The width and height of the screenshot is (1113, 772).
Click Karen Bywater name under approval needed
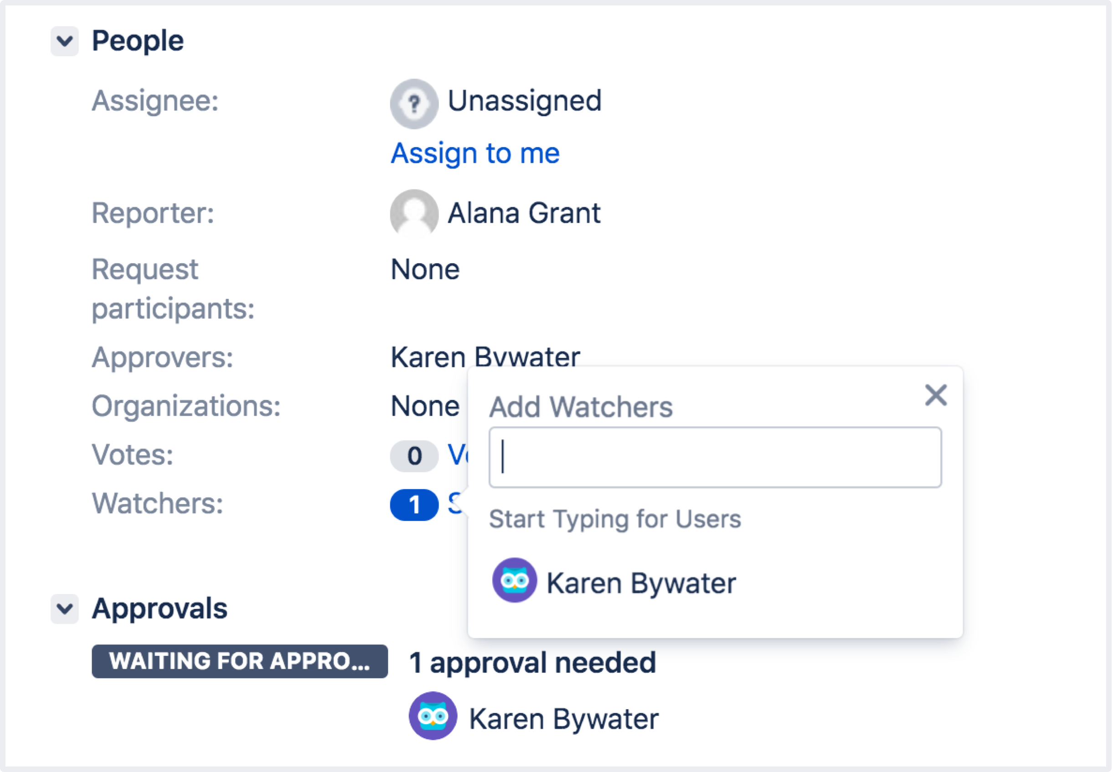[564, 719]
